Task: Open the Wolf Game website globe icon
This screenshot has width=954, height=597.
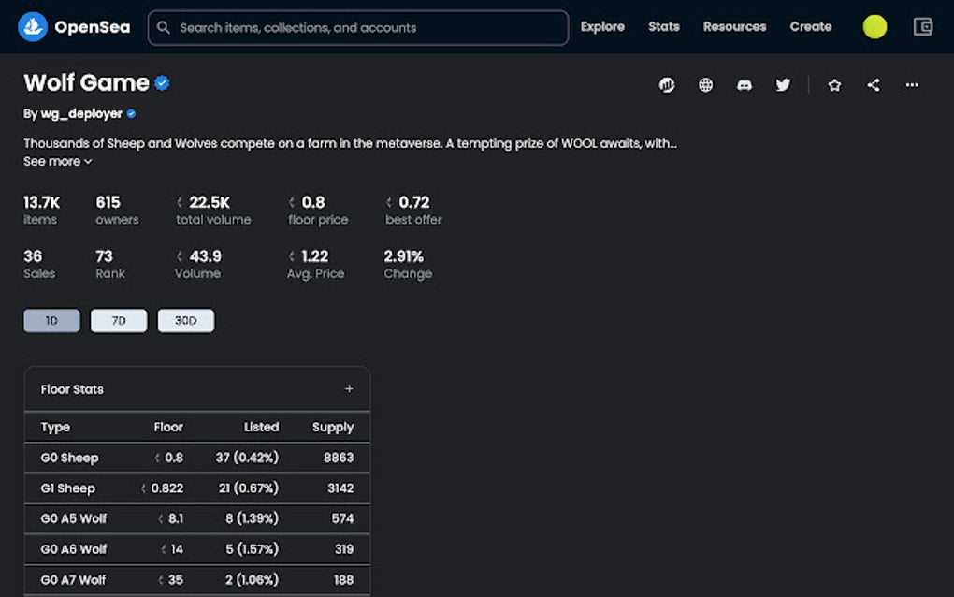Action: [705, 84]
